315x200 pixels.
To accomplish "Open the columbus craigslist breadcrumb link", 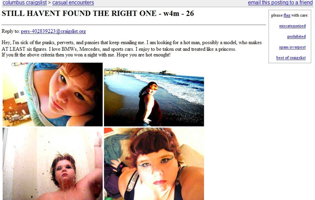I will click(x=24, y=3).
